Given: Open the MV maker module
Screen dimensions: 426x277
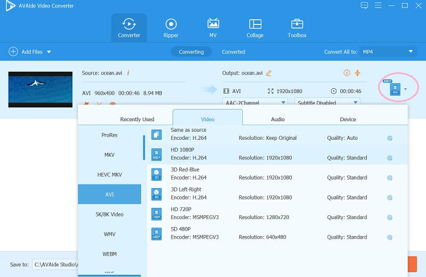Looking at the screenshot, I should (x=213, y=28).
